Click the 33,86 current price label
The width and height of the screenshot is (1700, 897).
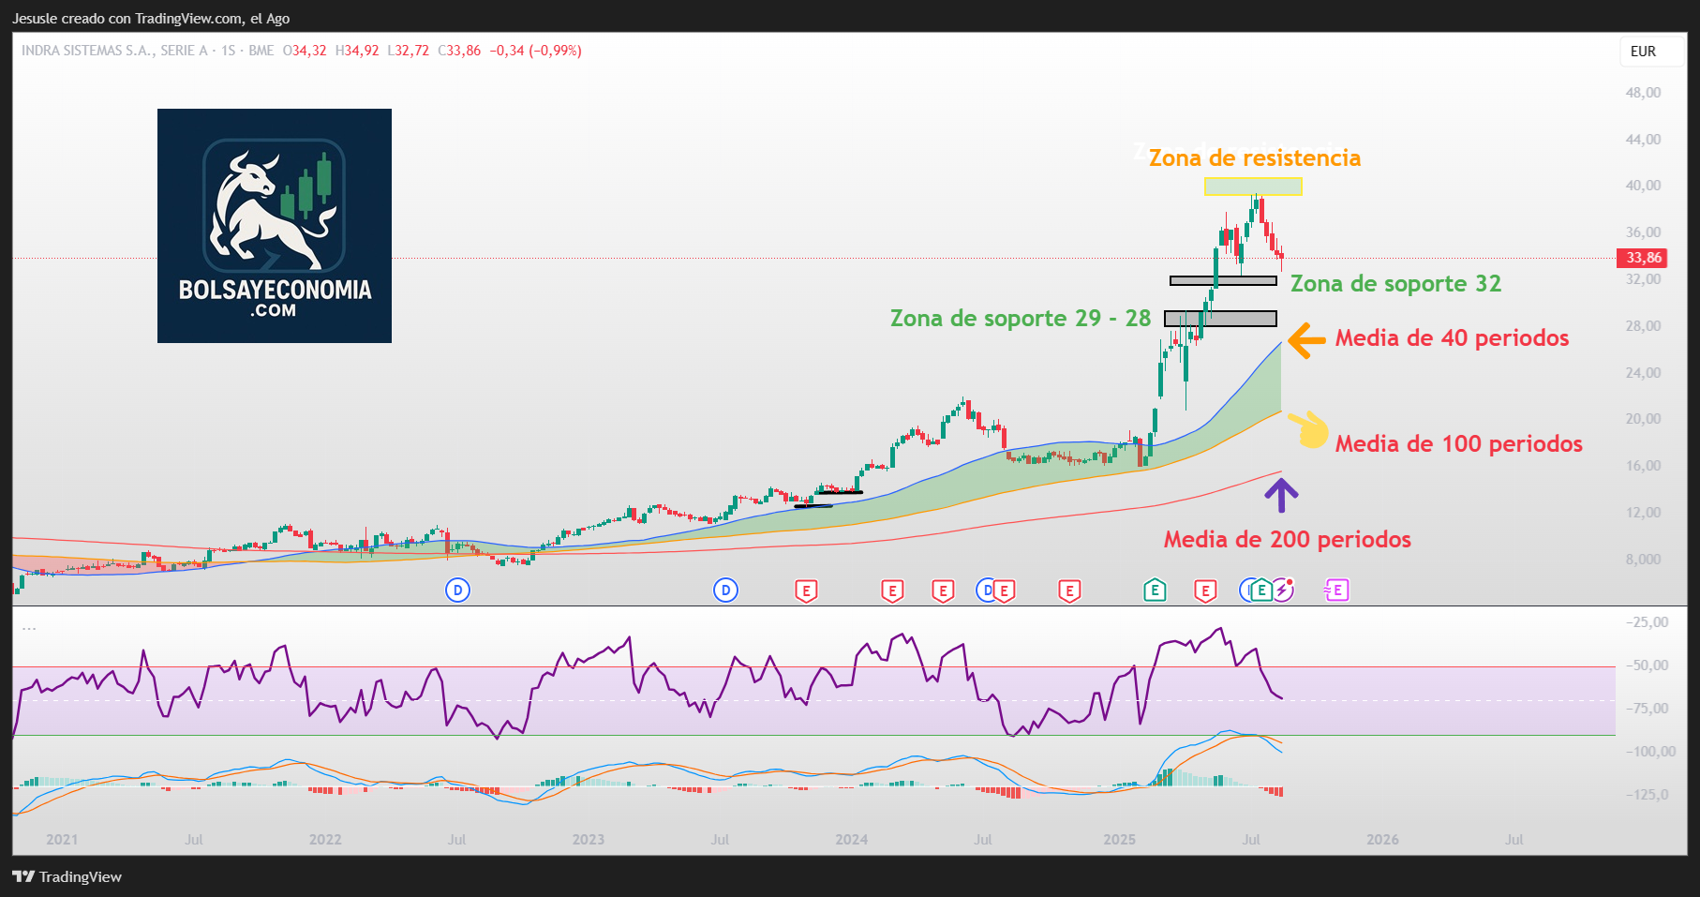tap(1643, 258)
